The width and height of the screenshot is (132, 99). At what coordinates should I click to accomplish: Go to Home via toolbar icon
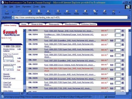(48, 12)
